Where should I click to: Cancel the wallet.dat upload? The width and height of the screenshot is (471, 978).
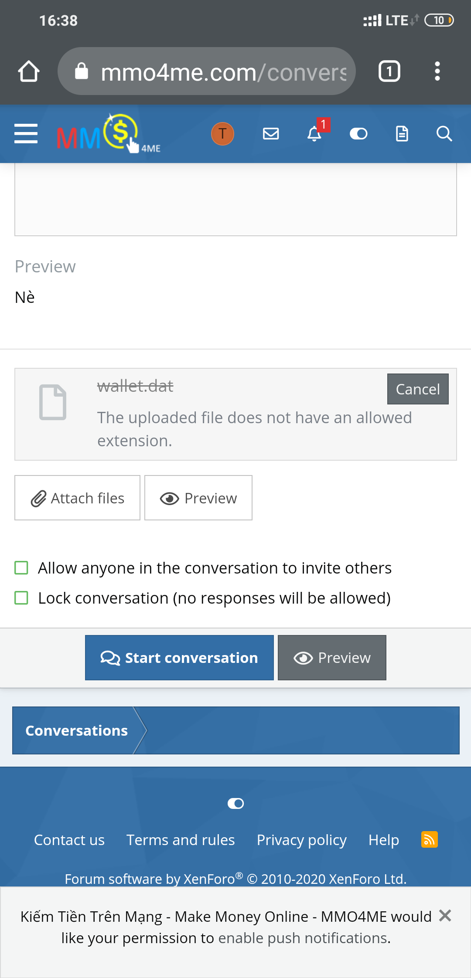point(417,389)
